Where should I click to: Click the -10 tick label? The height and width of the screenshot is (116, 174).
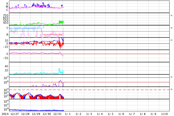click(x=5, y=47)
